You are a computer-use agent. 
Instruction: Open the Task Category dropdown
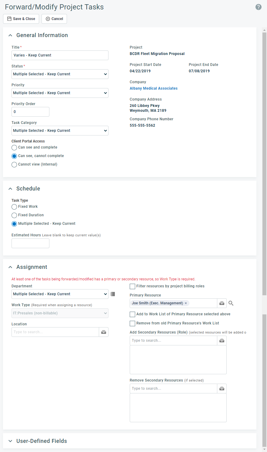(60, 131)
